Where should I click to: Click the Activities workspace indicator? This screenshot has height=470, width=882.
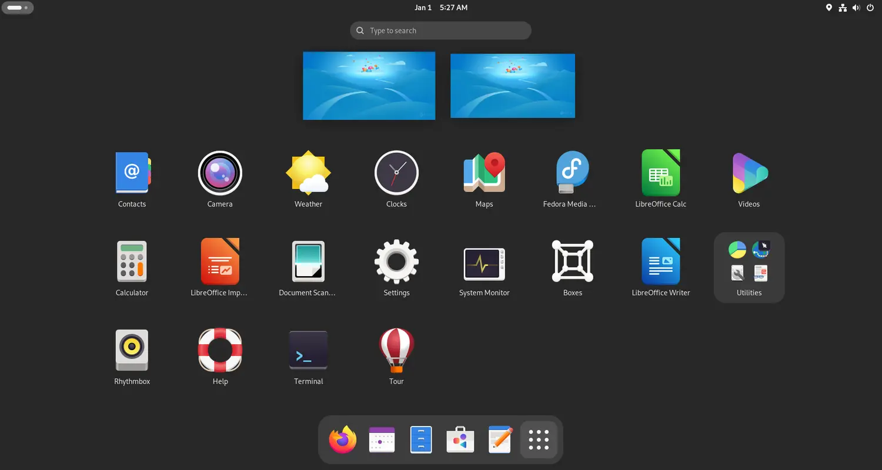click(x=18, y=8)
